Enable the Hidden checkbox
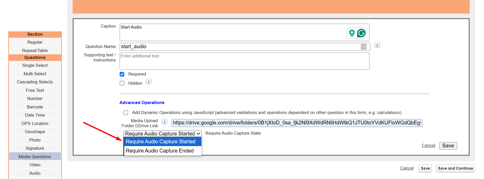The image size is (484, 179). tap(122, 83)
